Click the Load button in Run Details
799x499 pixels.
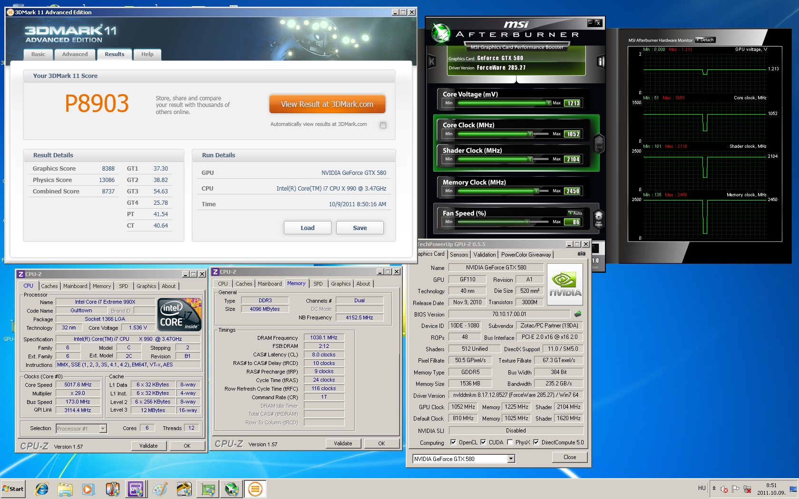click(x=308, y=228)
